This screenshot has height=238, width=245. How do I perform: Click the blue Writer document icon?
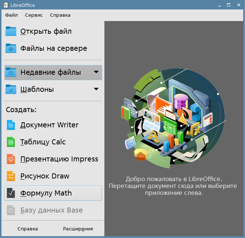11,125
